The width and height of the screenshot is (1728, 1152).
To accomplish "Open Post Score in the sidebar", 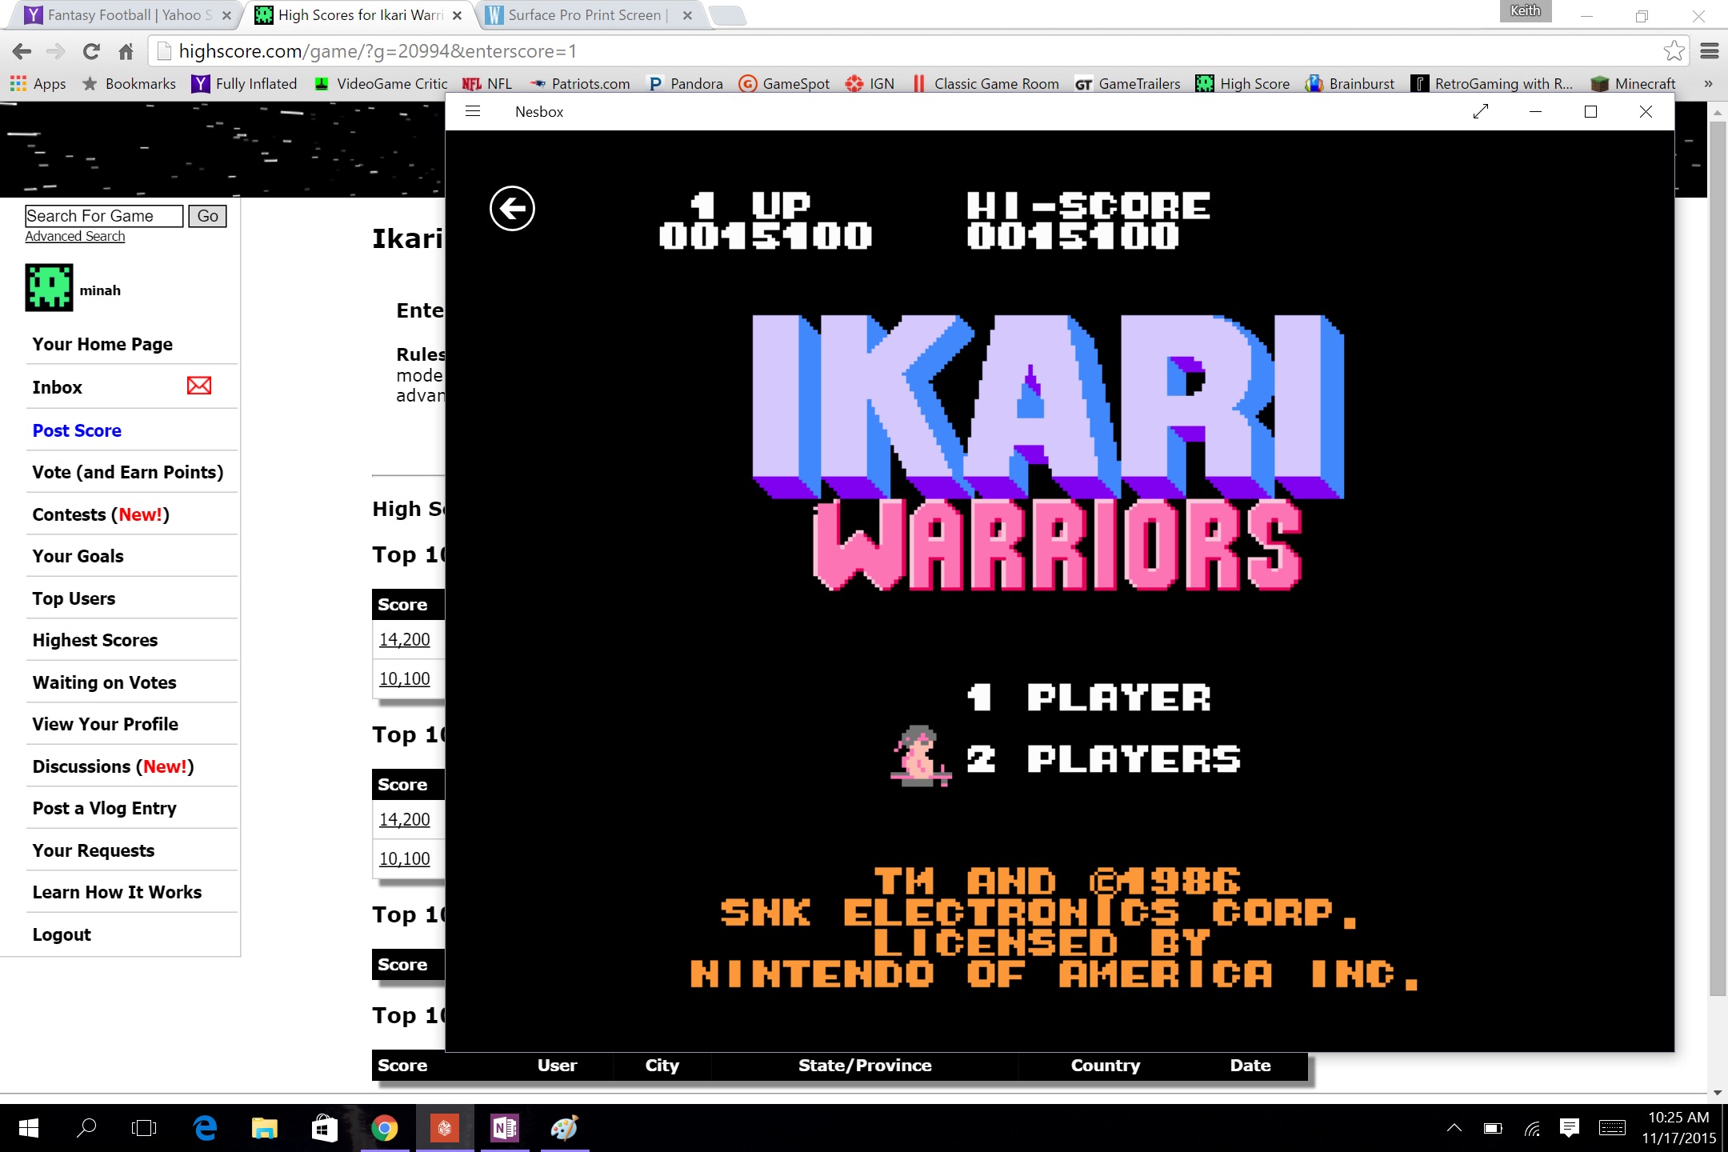I will tap(77, 430).
